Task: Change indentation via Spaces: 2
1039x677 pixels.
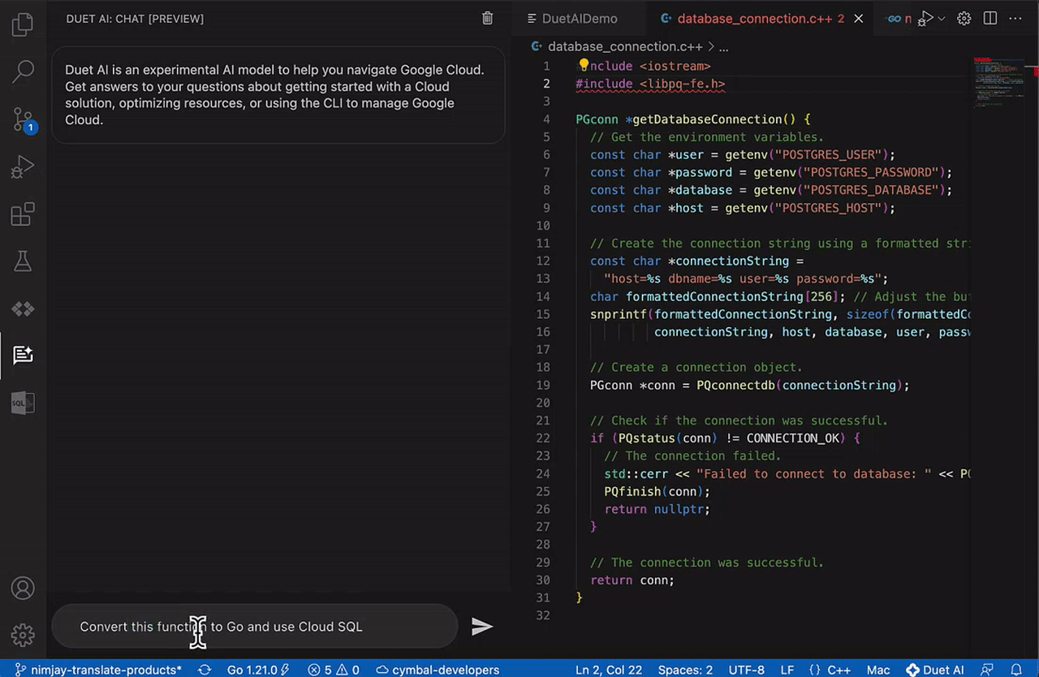Action: (x=685, y=670)
